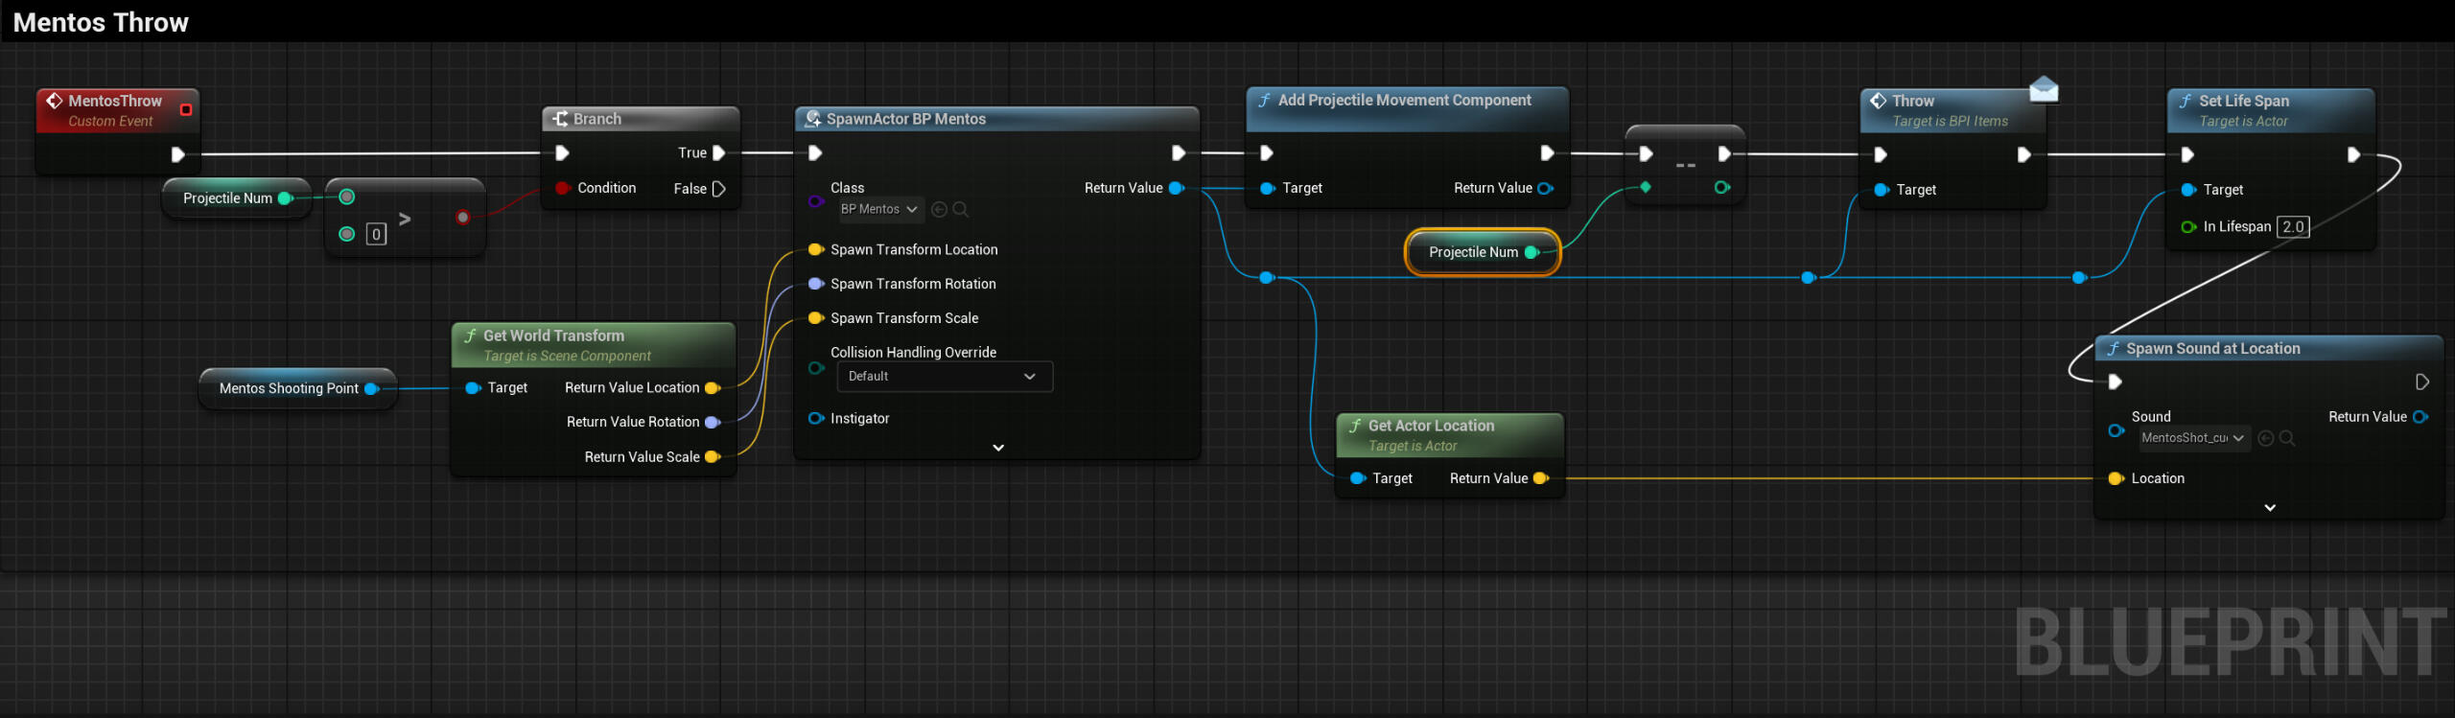Click the yellow Return Value Location pin
This screenshot has width=2455, height=718.
[x=712, y=387]
